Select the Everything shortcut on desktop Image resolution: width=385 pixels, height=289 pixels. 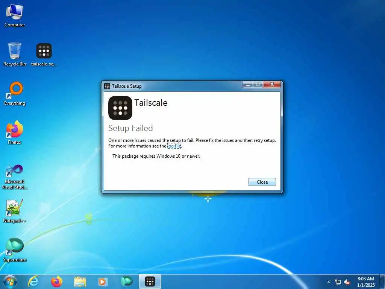click(x=15, y=94)
